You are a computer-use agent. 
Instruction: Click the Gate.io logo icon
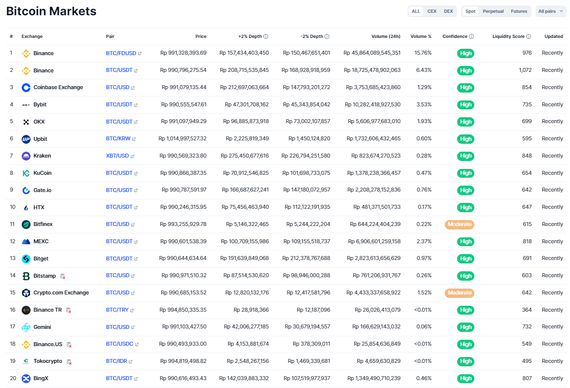pos(26,190)
